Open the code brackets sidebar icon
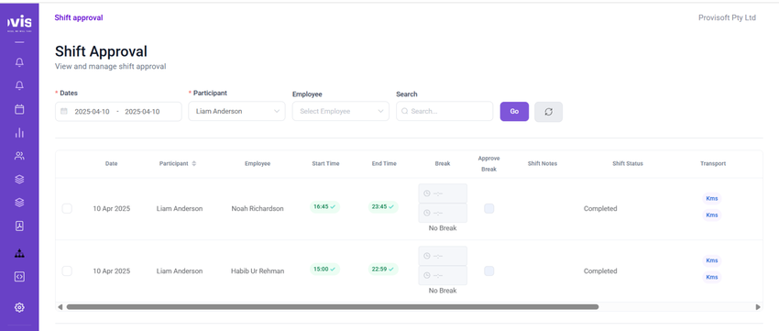Screen dimensions: 779x331 19,277
